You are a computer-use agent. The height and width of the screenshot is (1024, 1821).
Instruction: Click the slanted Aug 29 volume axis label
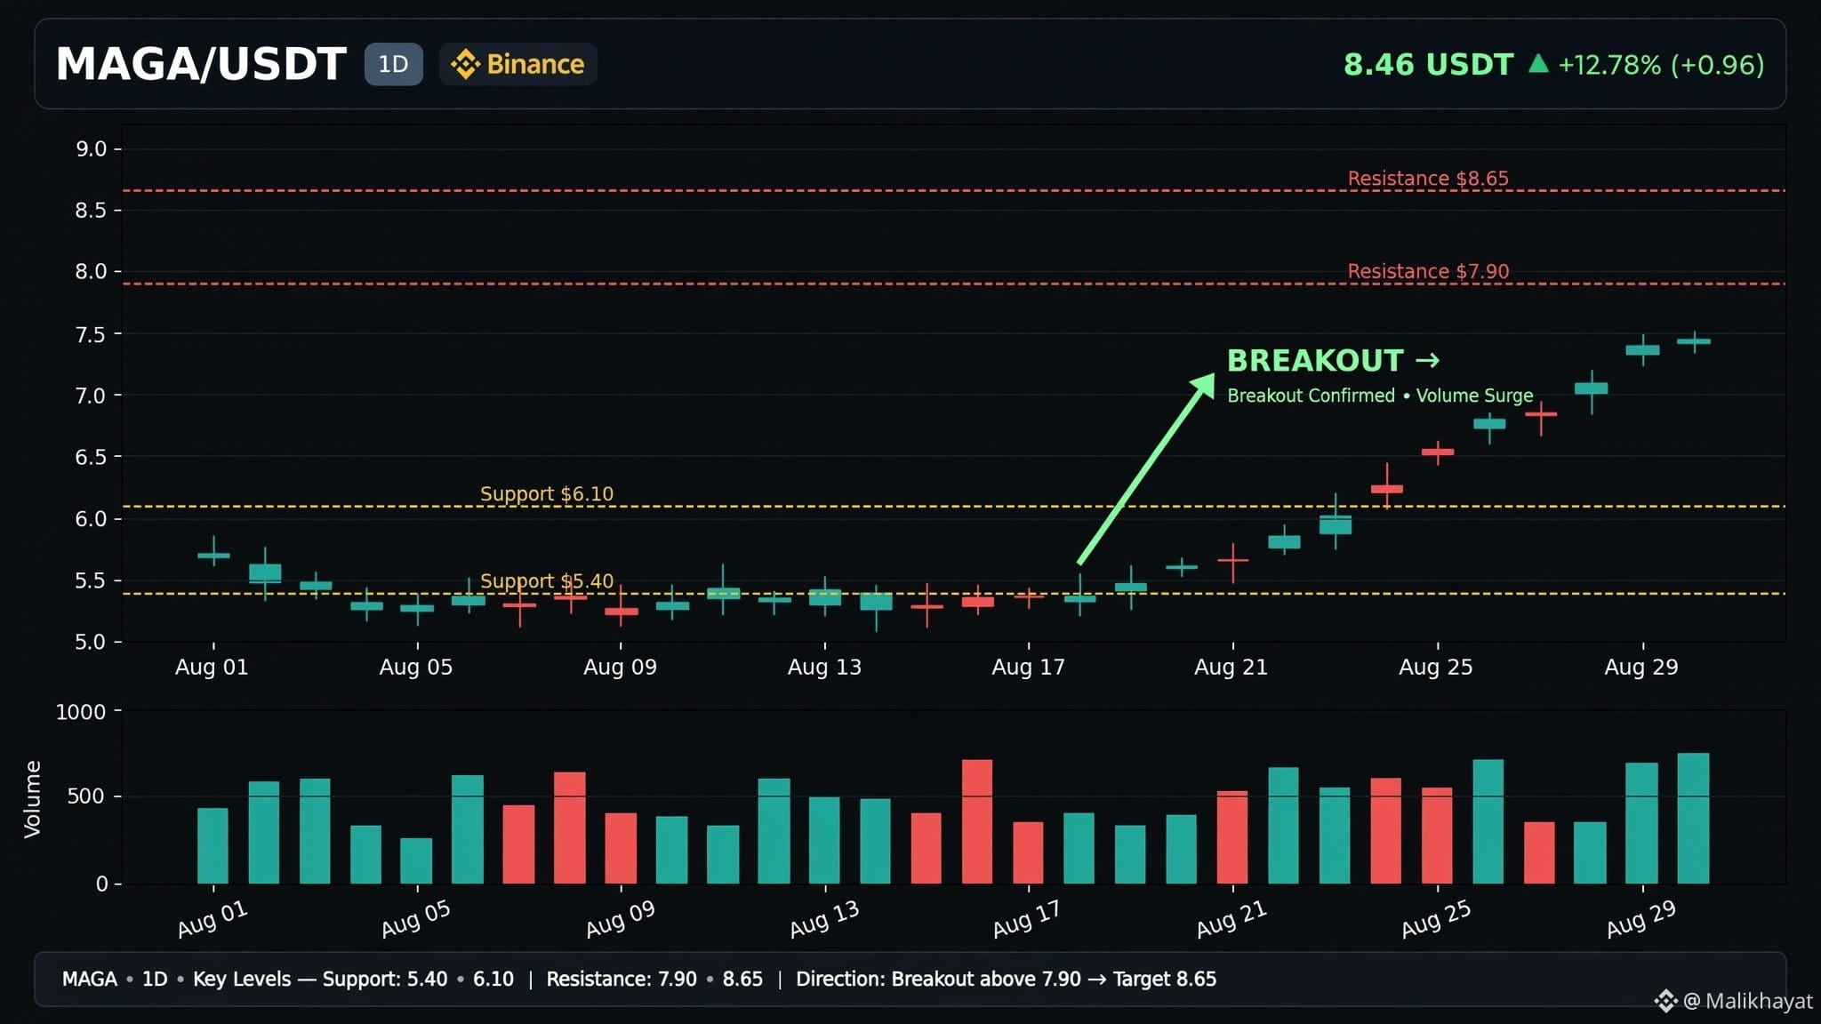point(1641,918)
